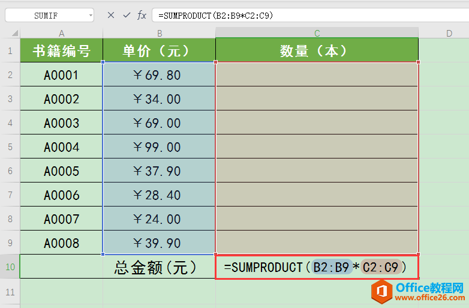Select row 8 header
This screenshot has width=469, height=308.
[x=10, y=219]
